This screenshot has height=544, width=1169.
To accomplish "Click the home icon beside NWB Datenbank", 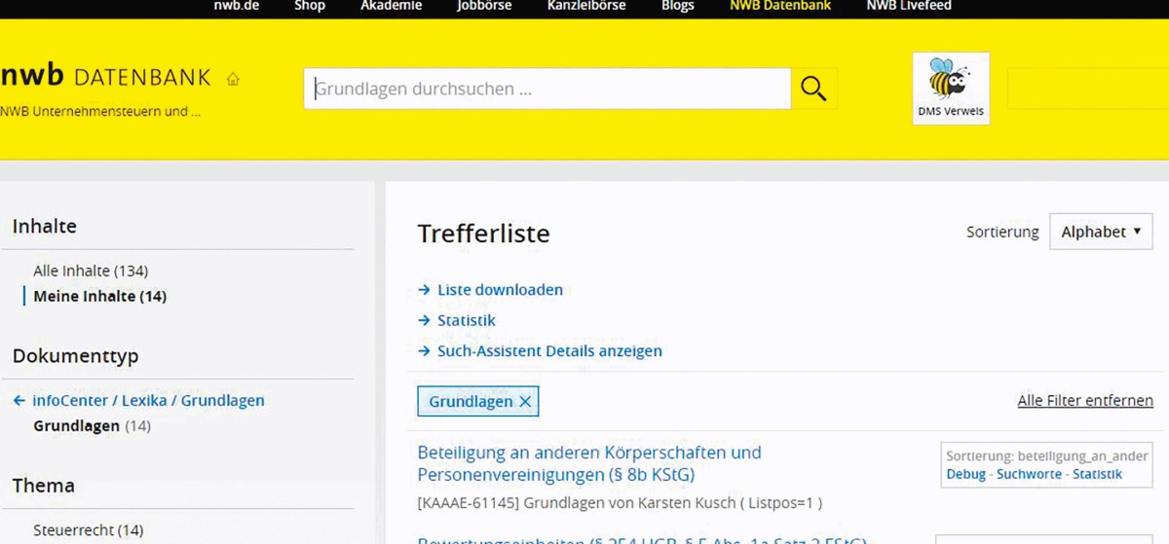I will coord(233,79).
